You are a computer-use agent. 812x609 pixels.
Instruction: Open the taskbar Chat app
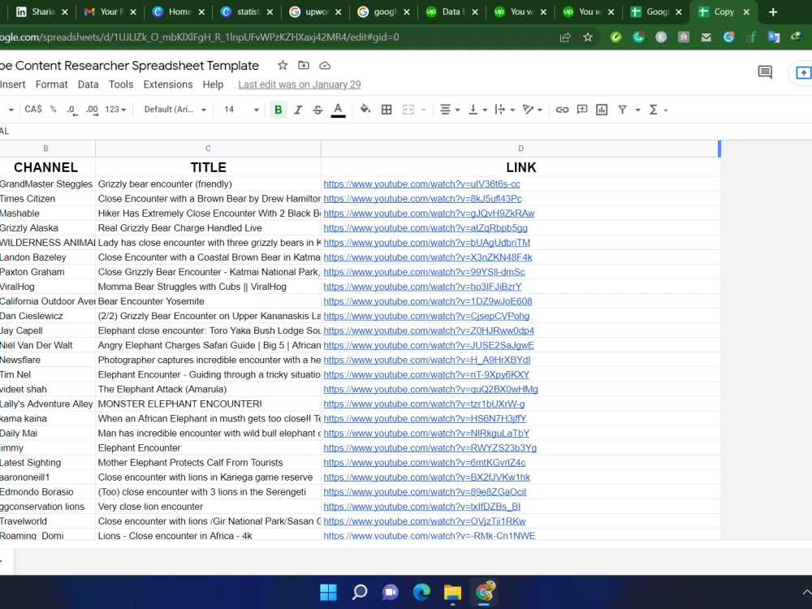point(391,592)
